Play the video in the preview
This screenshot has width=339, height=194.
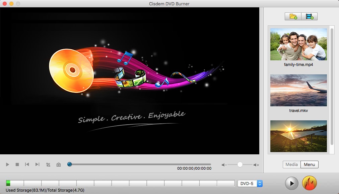click(7, 165)
